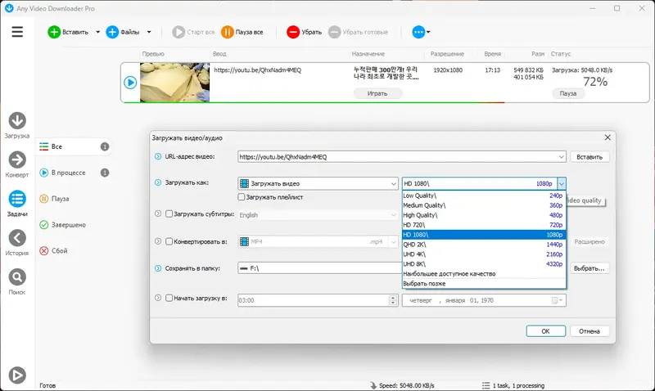Screen dimensions: 655x391
Task: Click Старт все in toolbar
Action: tap(193, 32)
